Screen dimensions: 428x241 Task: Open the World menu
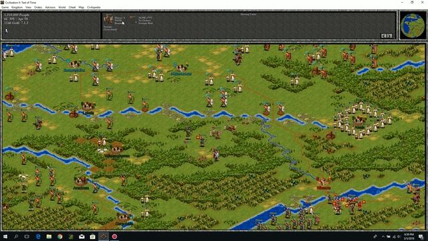pyautogui.click(x=62, y=7)
